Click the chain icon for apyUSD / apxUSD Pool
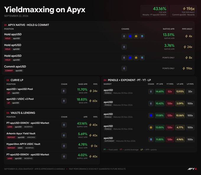 coord(64,91)
